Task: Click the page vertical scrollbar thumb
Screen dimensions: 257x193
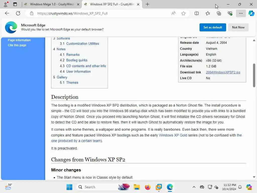Action: [x=254, y=75]
